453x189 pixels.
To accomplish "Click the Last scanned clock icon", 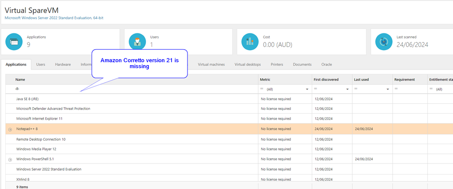I will (384, 41).
